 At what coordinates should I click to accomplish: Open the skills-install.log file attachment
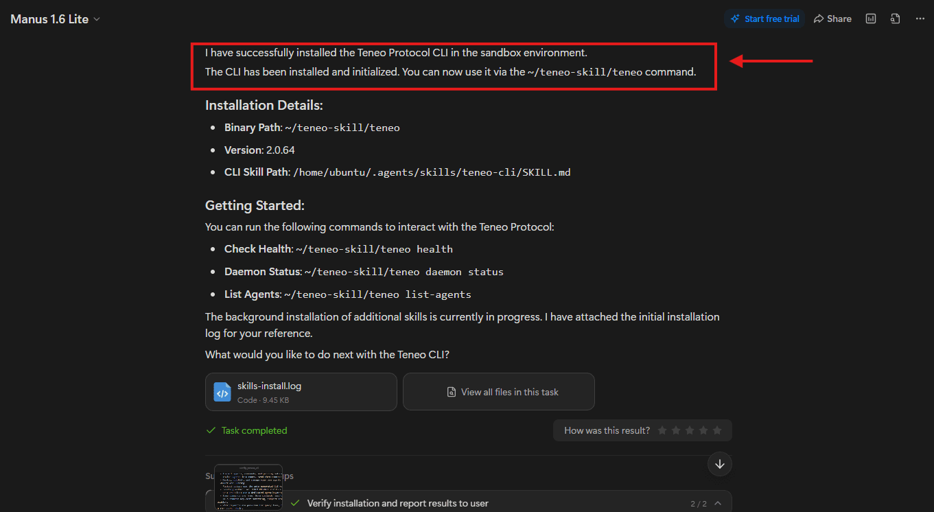coord(301,392)
